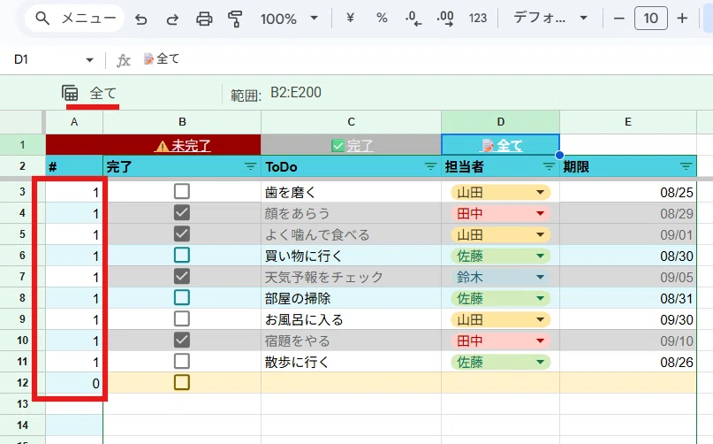The width and height of the screenshot is (713, 444).
Task: Uncheck the box for 顔をあらう
Action: (x=182, y=212)
